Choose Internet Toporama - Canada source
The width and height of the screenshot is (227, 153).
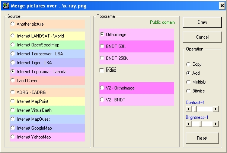[47, 72]
